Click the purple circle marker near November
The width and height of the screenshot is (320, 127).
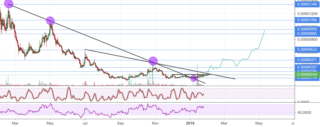pos(153,61)
